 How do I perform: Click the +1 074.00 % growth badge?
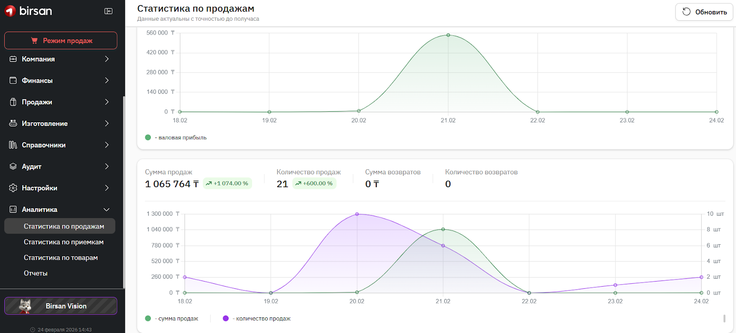coord(227,184)
